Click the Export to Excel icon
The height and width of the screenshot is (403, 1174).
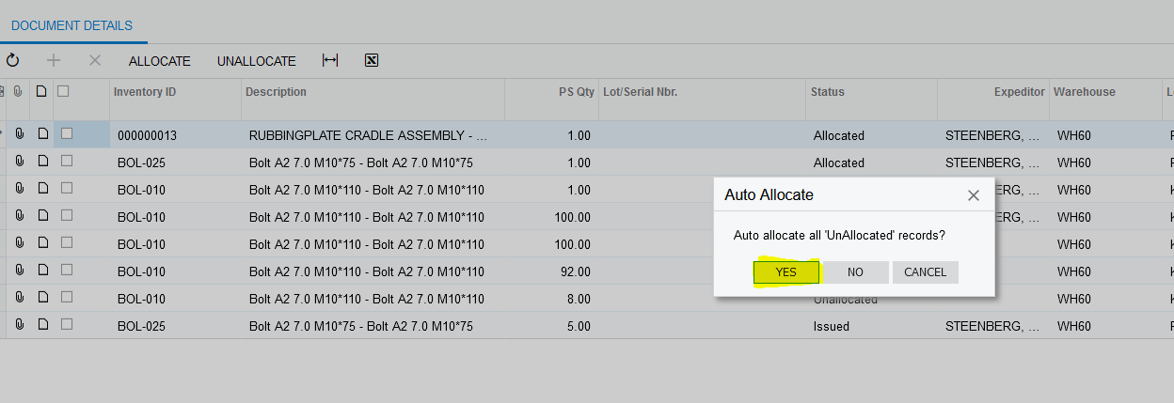tap(372, 61)
